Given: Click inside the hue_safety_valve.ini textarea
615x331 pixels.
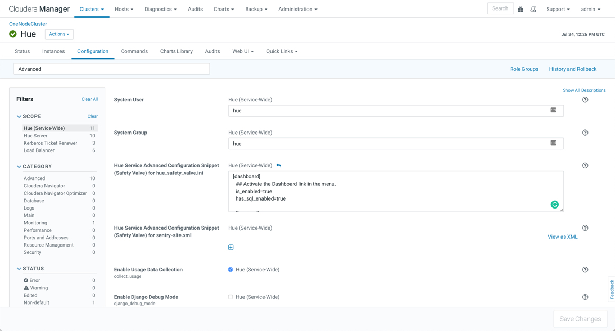Looking at the screenshot, I should pyautogui.click(x=396, y=191).
